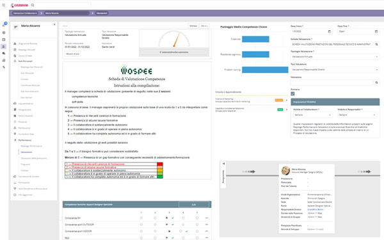Open the Data Inizio calendar picker

[330, 31]
